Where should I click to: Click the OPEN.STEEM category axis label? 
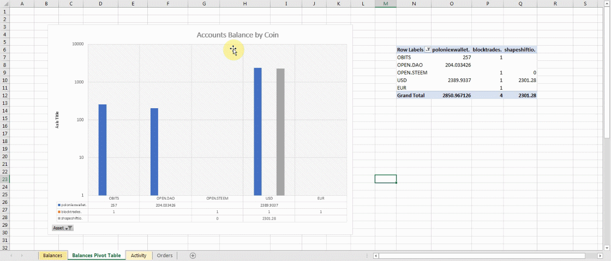point(217,198)
